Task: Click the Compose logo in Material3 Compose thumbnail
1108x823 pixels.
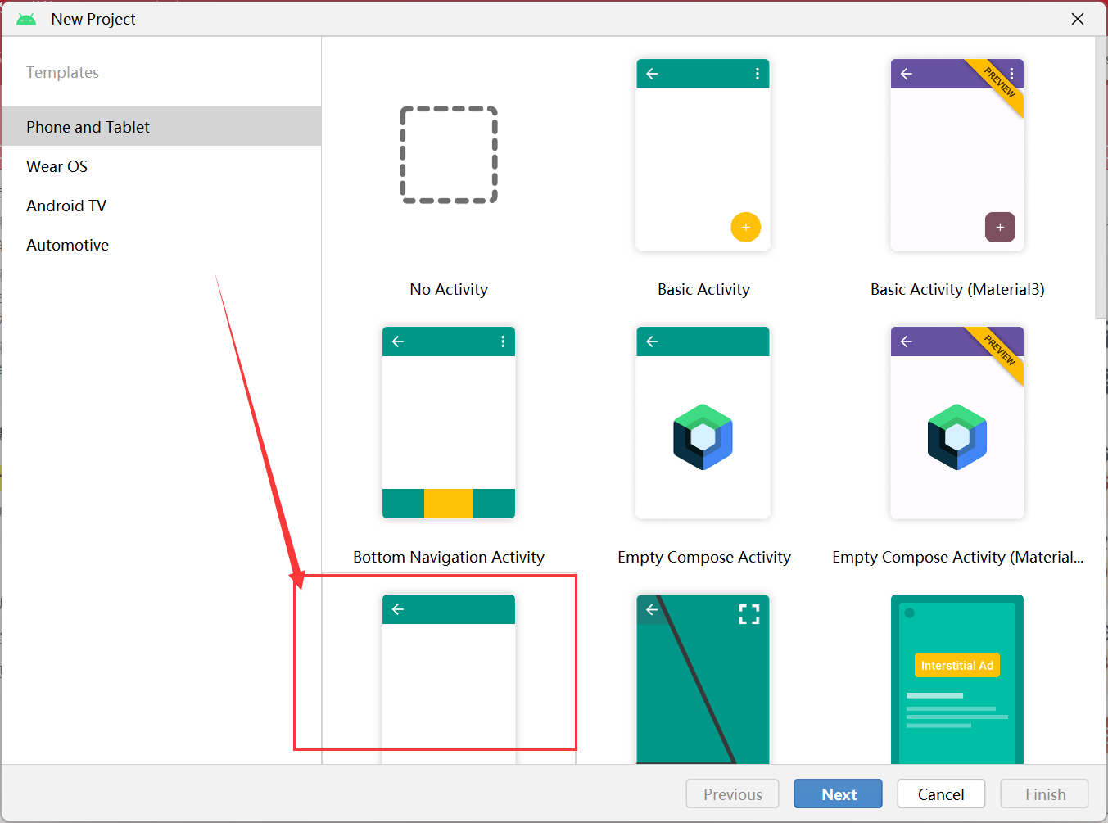Action: (x=957, y=436)
